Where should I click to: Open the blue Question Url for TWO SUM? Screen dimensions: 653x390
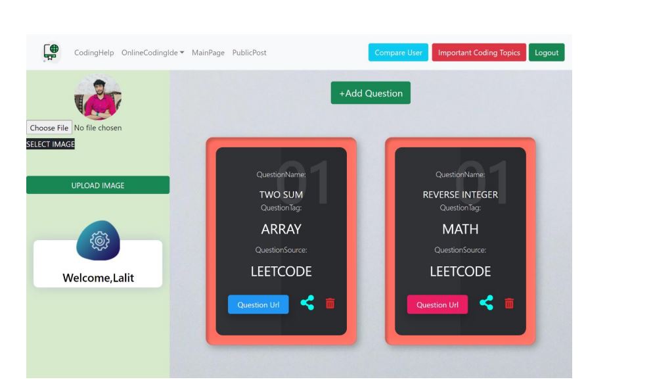point(258,304)
